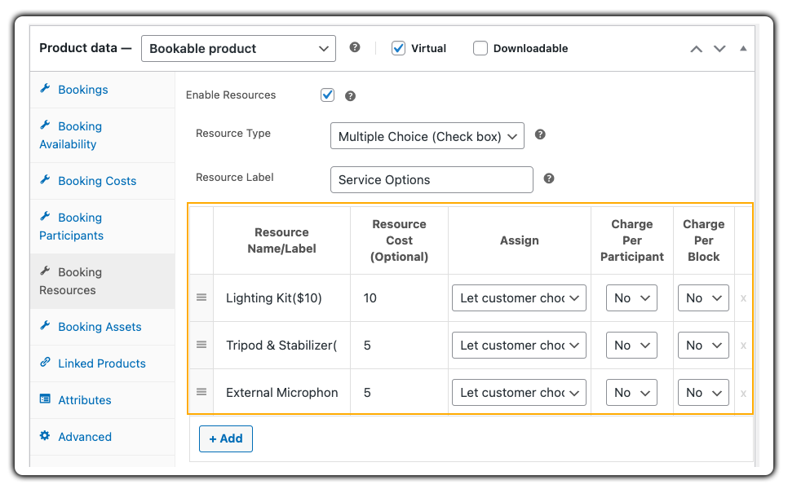Click the table icon next to Attributes
Image resolution: width=788 pixels, height=489 pixels.
click(x=45, y=399)
